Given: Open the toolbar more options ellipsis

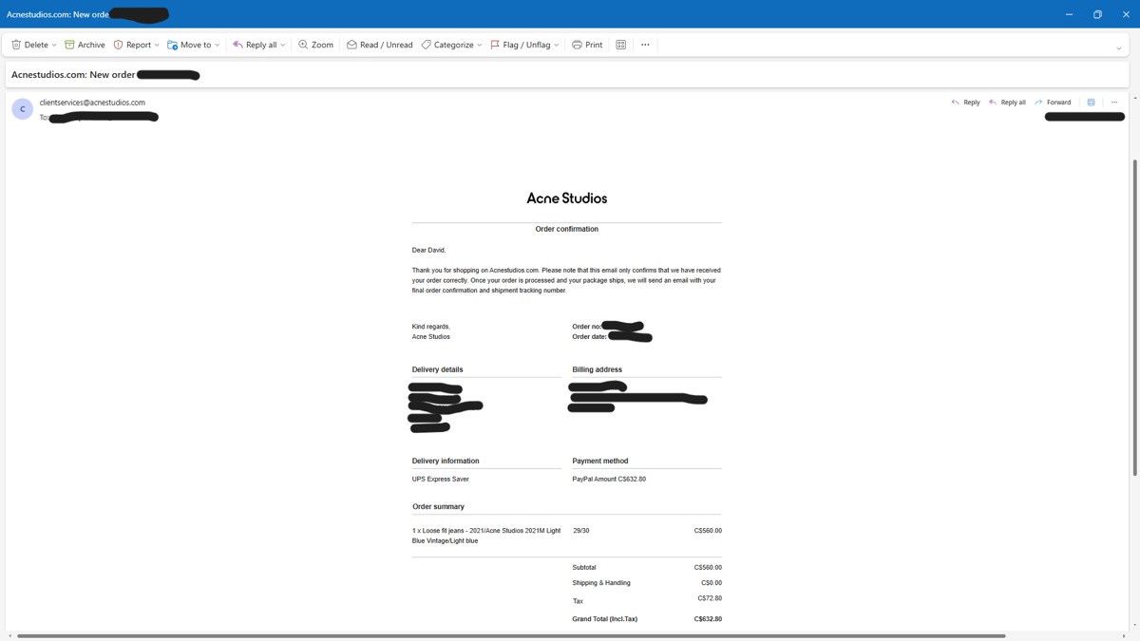Looking at the screenshot, I should [x=645, y=45].
